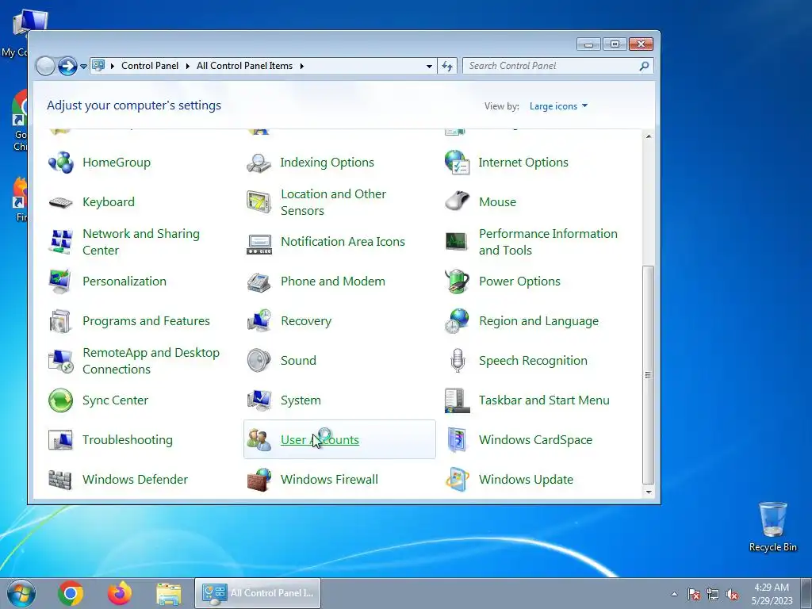This screenshot has width=812, height=609.
Task: Expand arrow after Control Panel breadcrumb
Action: 187,66
